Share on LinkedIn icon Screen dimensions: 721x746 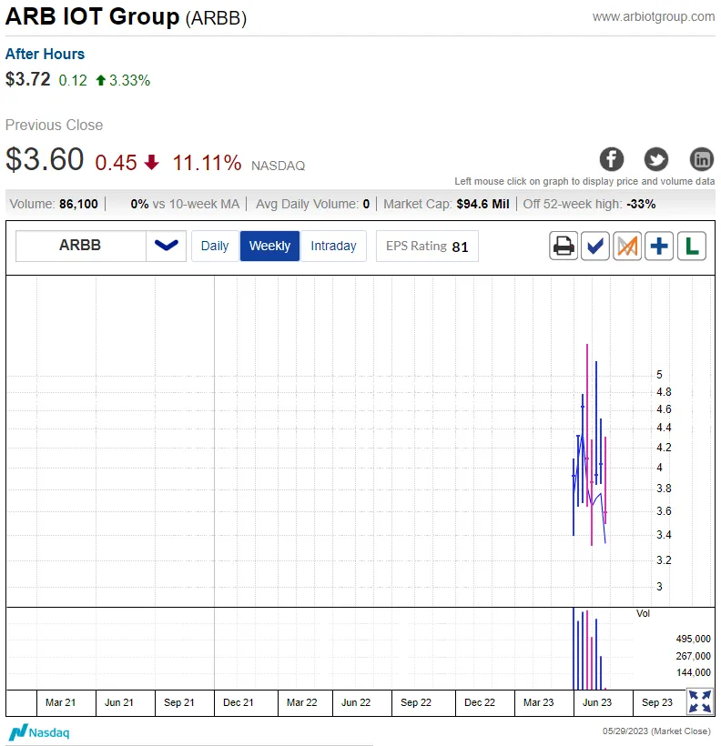[x=702, y=159]
